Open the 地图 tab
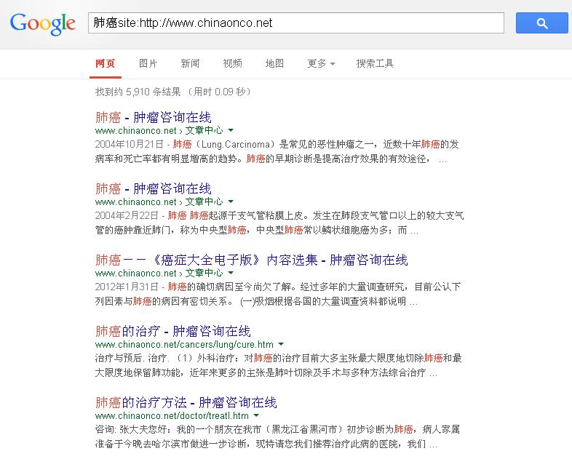Viewport: 572px width, 459px height. [x=274, y=63]
